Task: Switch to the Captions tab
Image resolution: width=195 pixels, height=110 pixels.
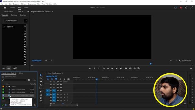Action: (14, 15)
